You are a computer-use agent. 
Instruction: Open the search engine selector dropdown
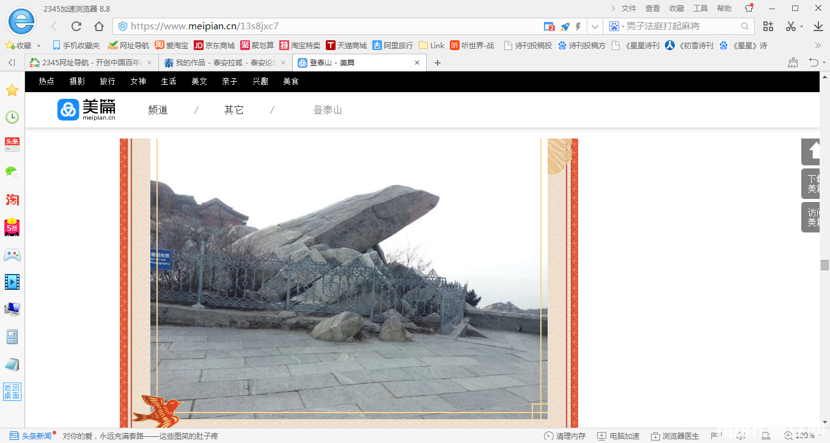pos(617,26)
